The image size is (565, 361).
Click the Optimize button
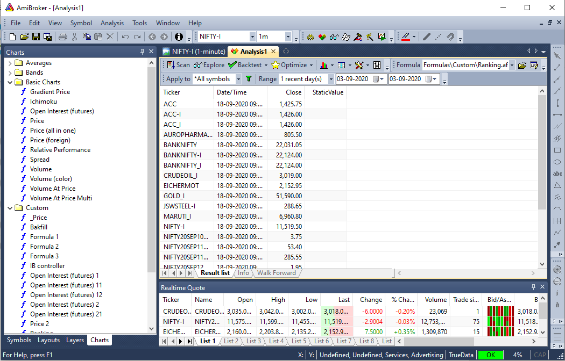[289, 65]
